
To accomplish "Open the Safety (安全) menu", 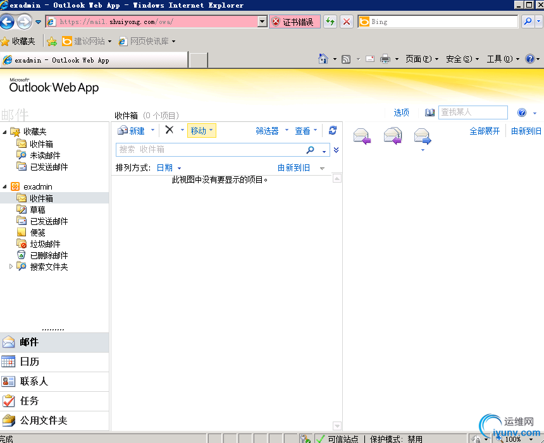I will [462, 59].
